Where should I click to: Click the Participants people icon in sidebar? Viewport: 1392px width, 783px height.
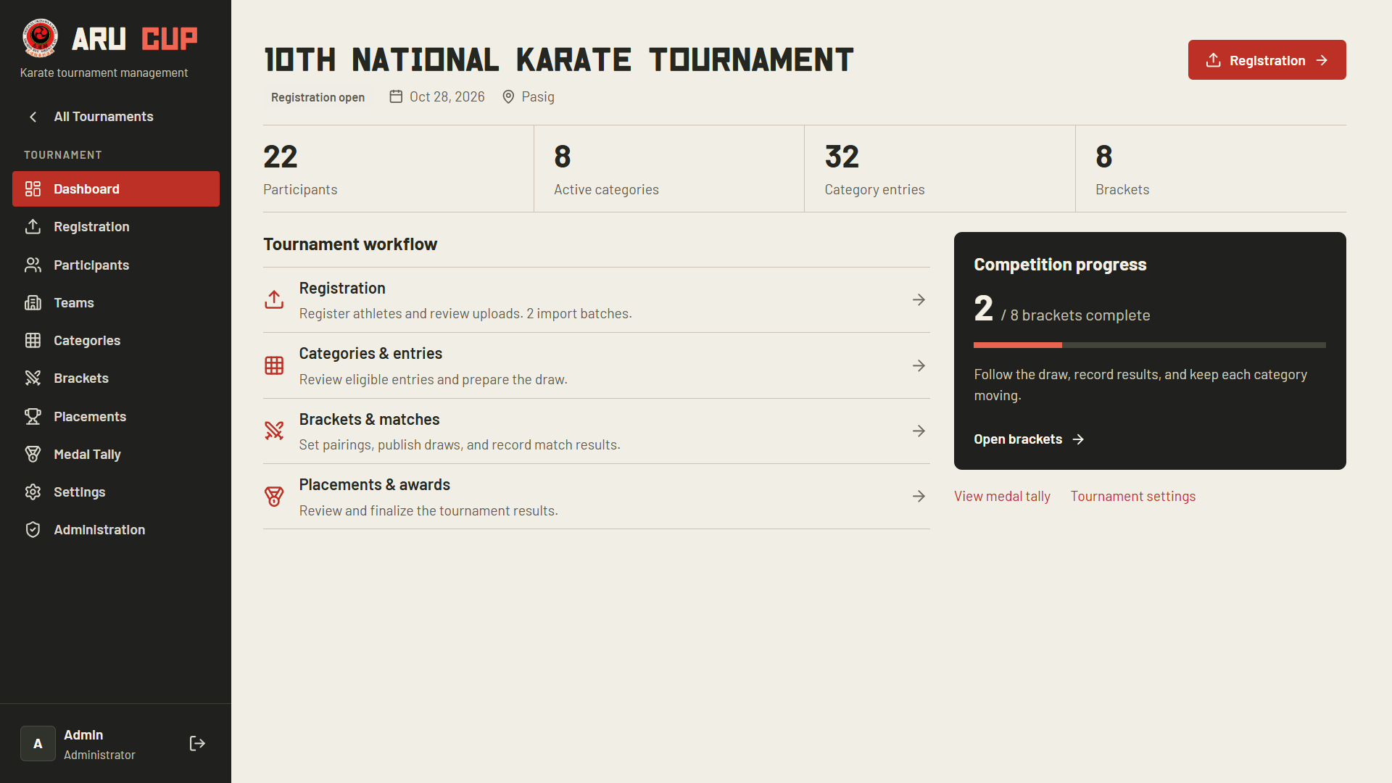tap(33, 265)
